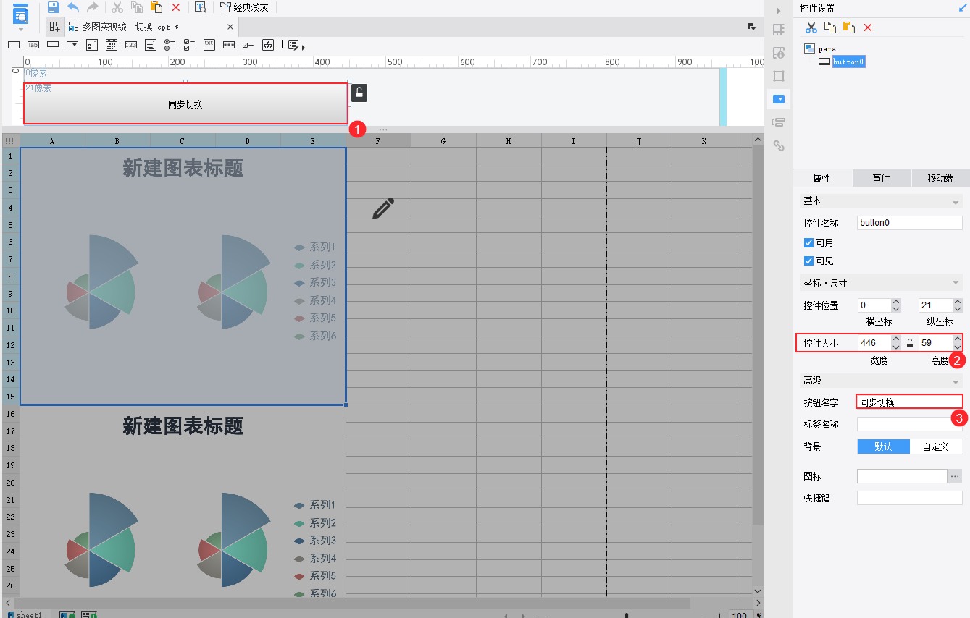
Task: Switch to the 移动端 tab
Action: [940, 178]
